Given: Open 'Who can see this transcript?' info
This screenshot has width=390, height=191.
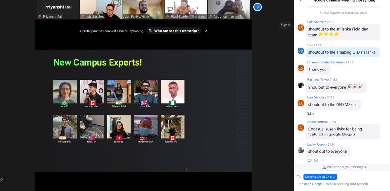Looking at the screenshot, I should (x=174, y=31).
